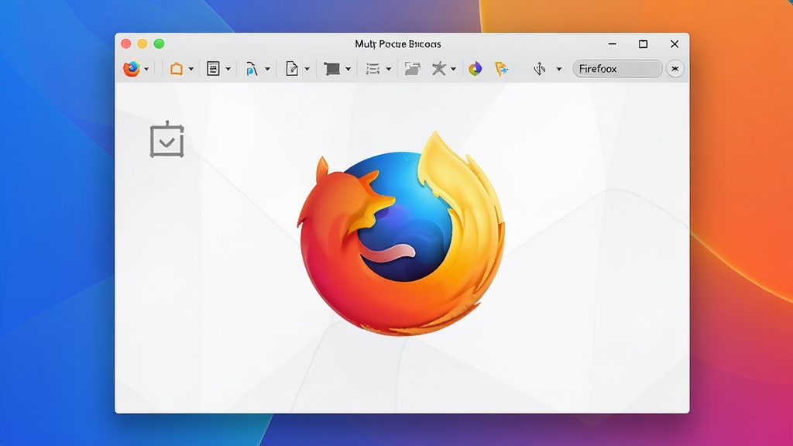Click the yellow minimize traffic light button
This screenshot has width=793, height=446.
[x=142, y=44]
